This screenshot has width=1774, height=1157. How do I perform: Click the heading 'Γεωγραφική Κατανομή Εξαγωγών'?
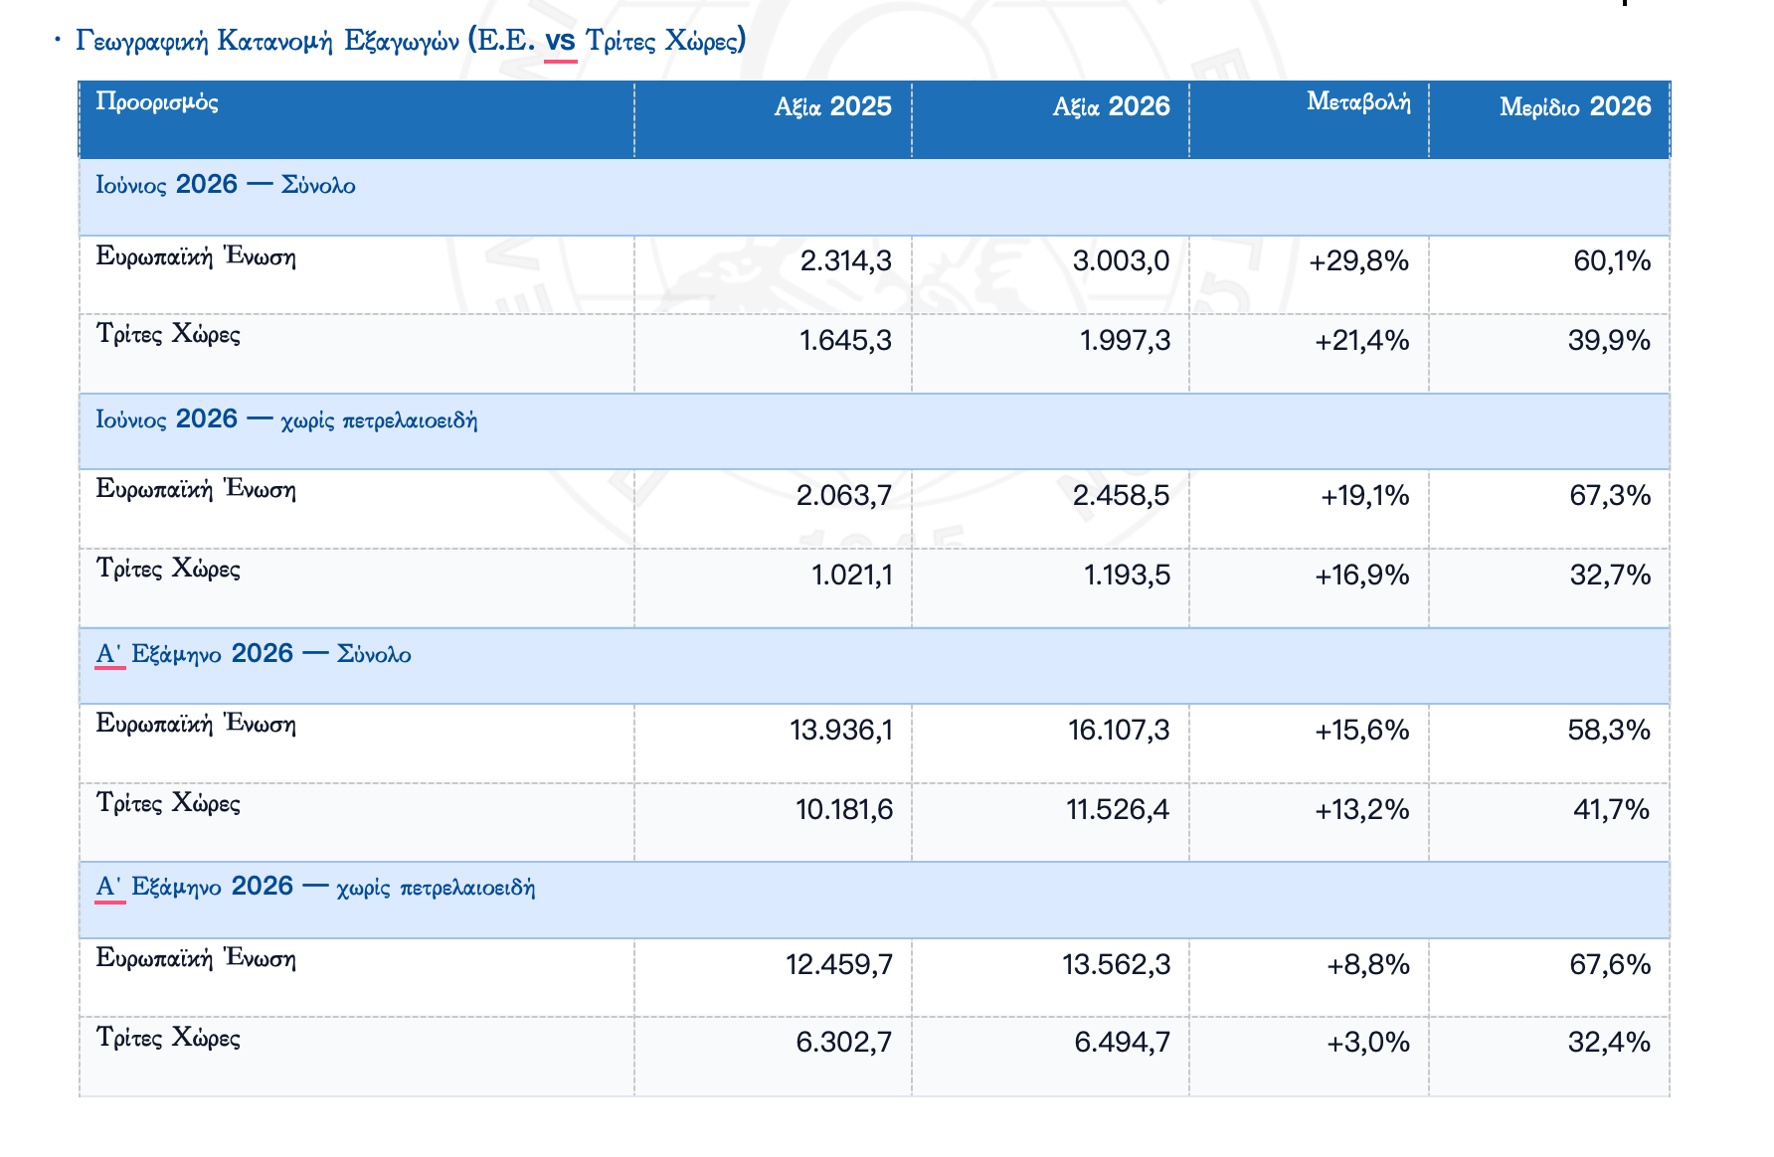267,41
